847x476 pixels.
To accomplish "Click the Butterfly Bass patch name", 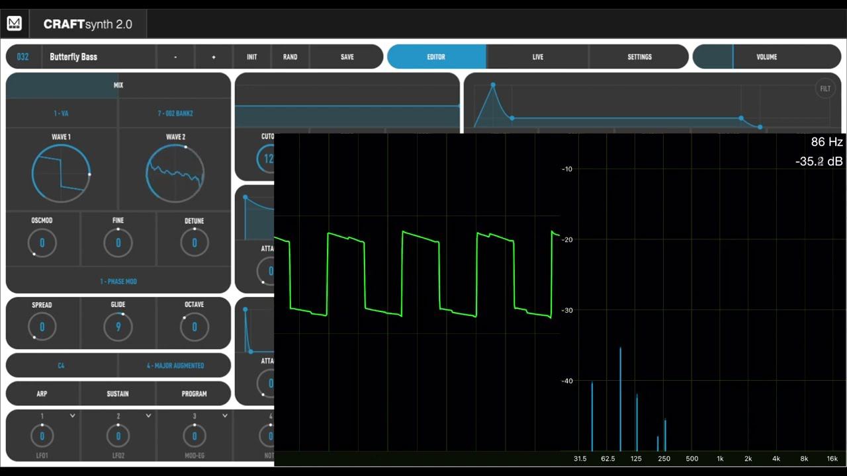I will [73, 57].
